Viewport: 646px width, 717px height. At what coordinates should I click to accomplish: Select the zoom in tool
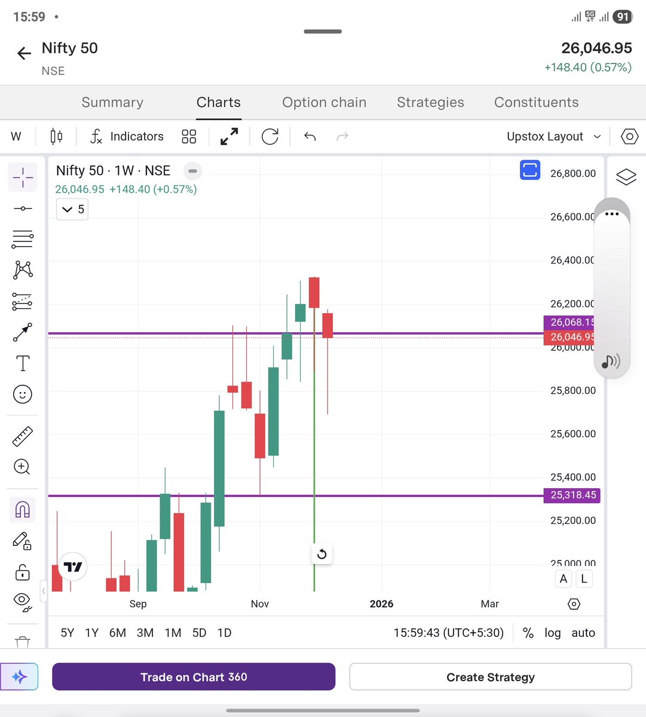click(x=23, y=467)
